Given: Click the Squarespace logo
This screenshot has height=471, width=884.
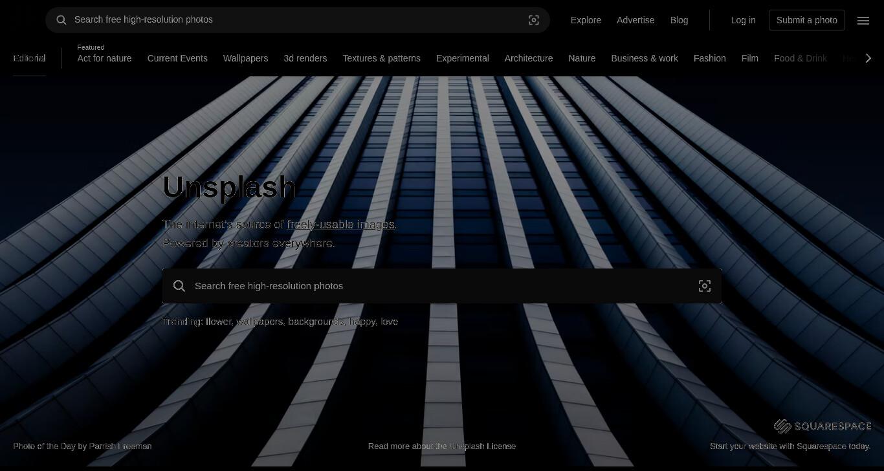Looking at the screenshot, I should tap(823, 426).
